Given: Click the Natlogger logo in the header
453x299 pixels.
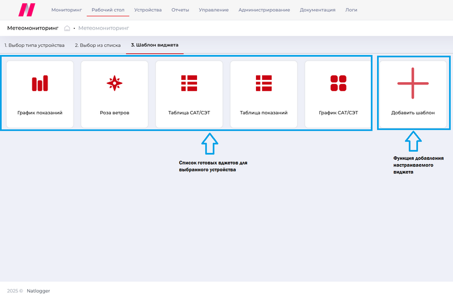Looking at the screenshot, I should (x=27, y=10).
